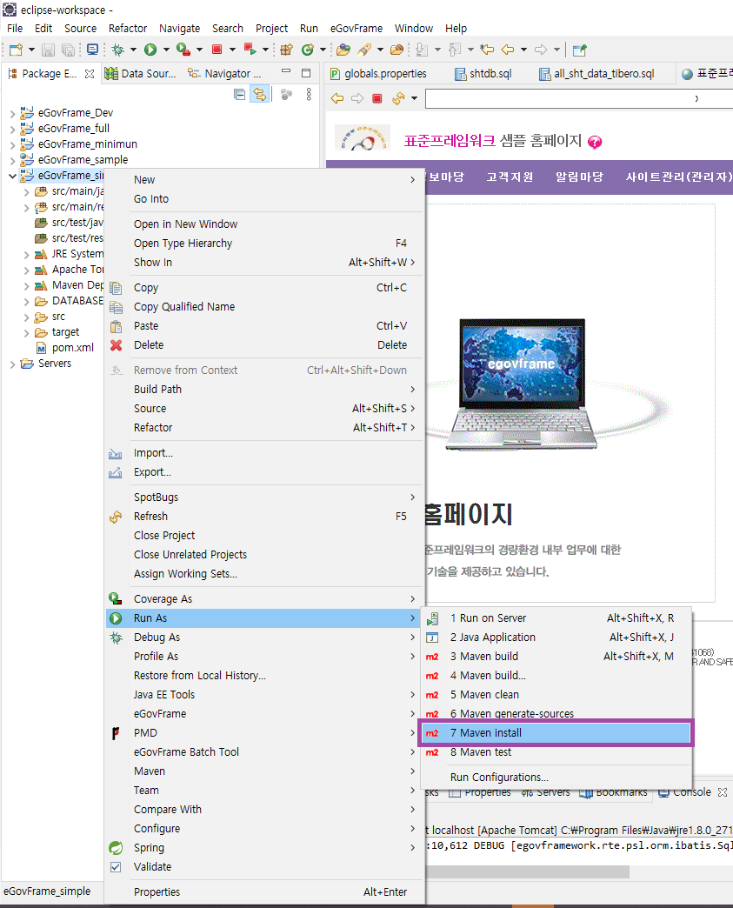The height and width of the screenshot is (908, 733).
Task: Click the Refresh icon in context menu
Action: 116,517
